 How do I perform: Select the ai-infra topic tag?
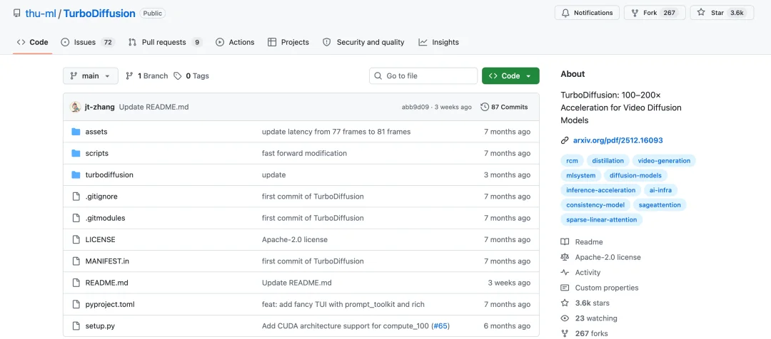661,190
